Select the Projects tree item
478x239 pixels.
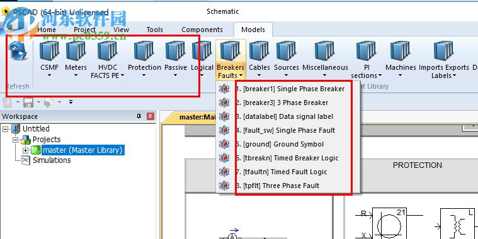pyautogui.click(x=47, y=140)
